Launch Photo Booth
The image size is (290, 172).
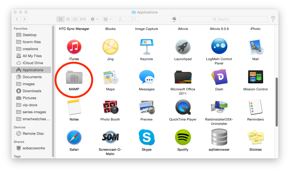[110, 107]
